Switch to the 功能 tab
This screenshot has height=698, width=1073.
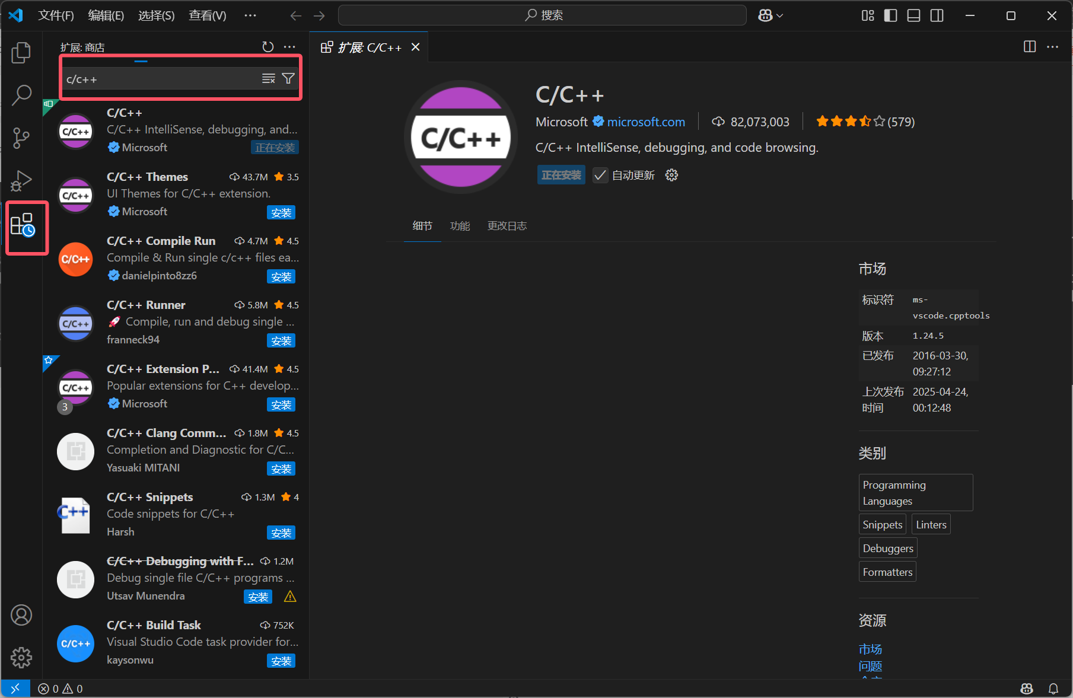click(460, 226)
